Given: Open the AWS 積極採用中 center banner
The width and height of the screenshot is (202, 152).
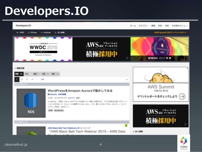Looking at the screenshot, I should [x=102, y=49].
